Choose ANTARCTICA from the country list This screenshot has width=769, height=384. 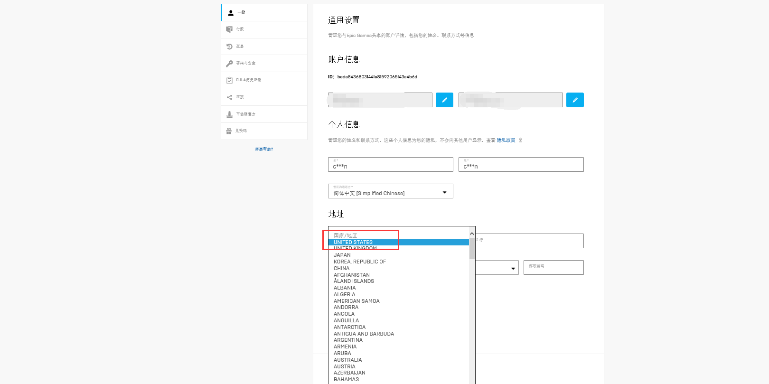click(x=399, y=327)
